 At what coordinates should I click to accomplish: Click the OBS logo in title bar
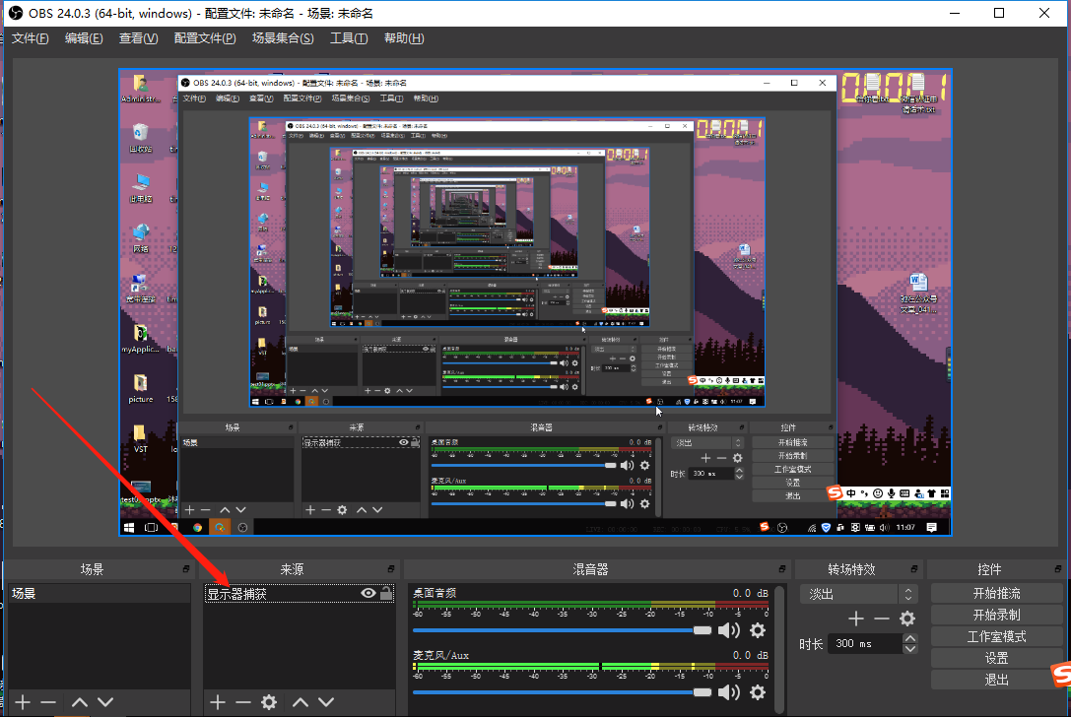pyautogui.click(x=15, y=13)
